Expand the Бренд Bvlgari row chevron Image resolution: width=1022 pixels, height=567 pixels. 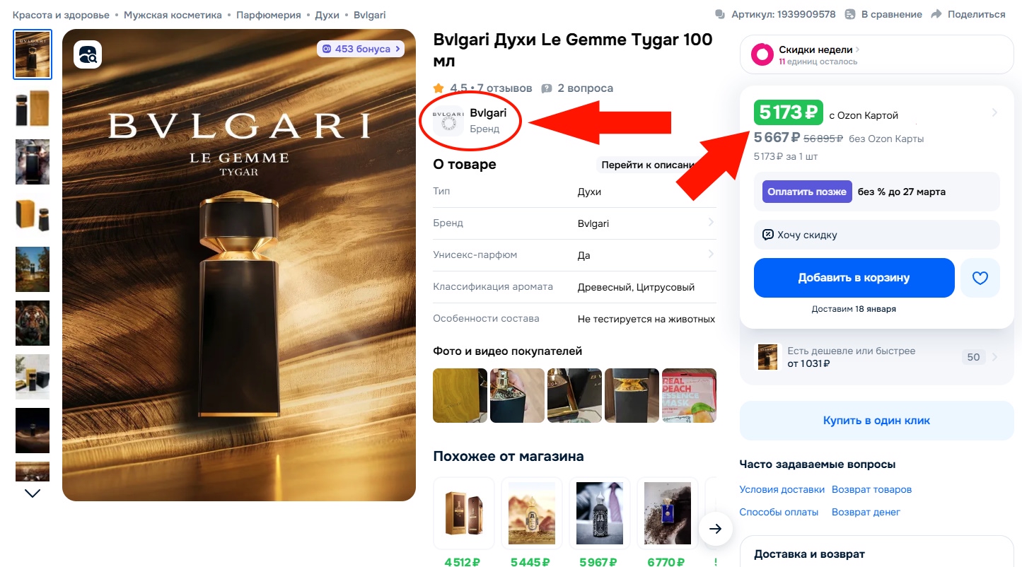pos(711,223)
